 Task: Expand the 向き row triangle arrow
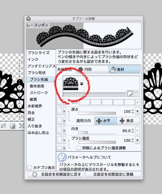point(64,130)
